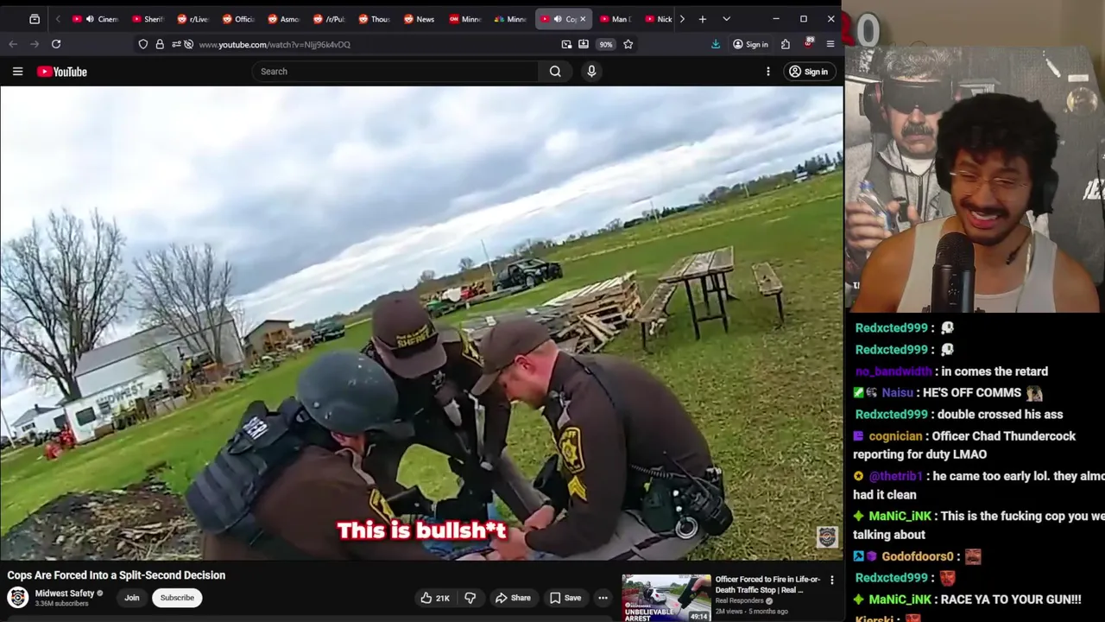Save the video to a playlist
Viewport: 1105px width, 622px height.
coord(565,598)
